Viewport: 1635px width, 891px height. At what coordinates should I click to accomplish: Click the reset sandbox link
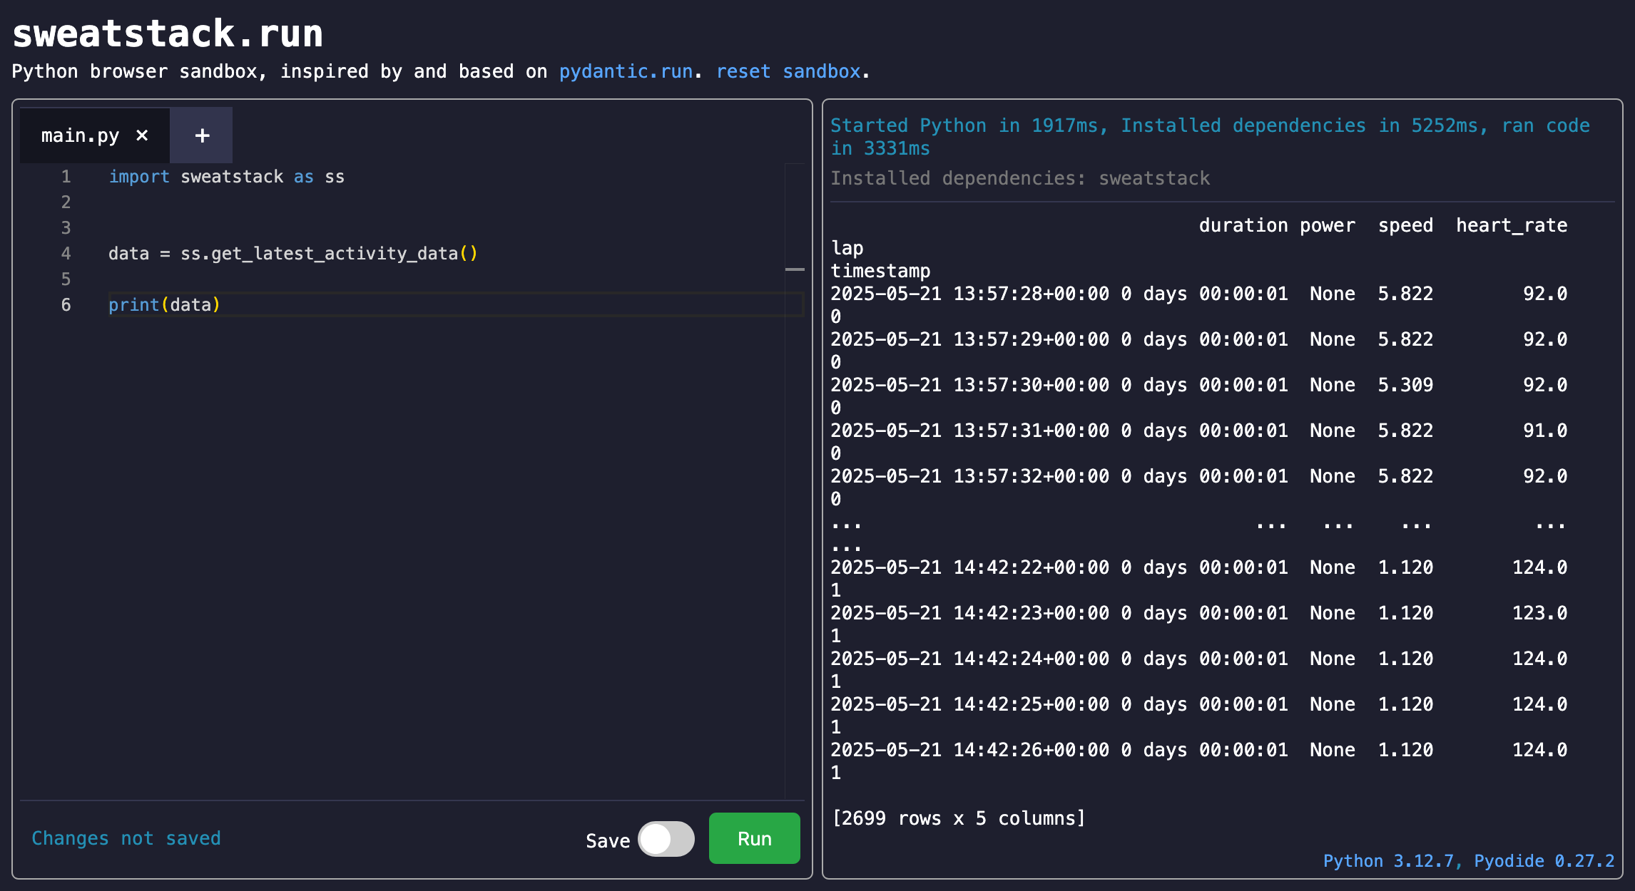(x=788, y=71)
